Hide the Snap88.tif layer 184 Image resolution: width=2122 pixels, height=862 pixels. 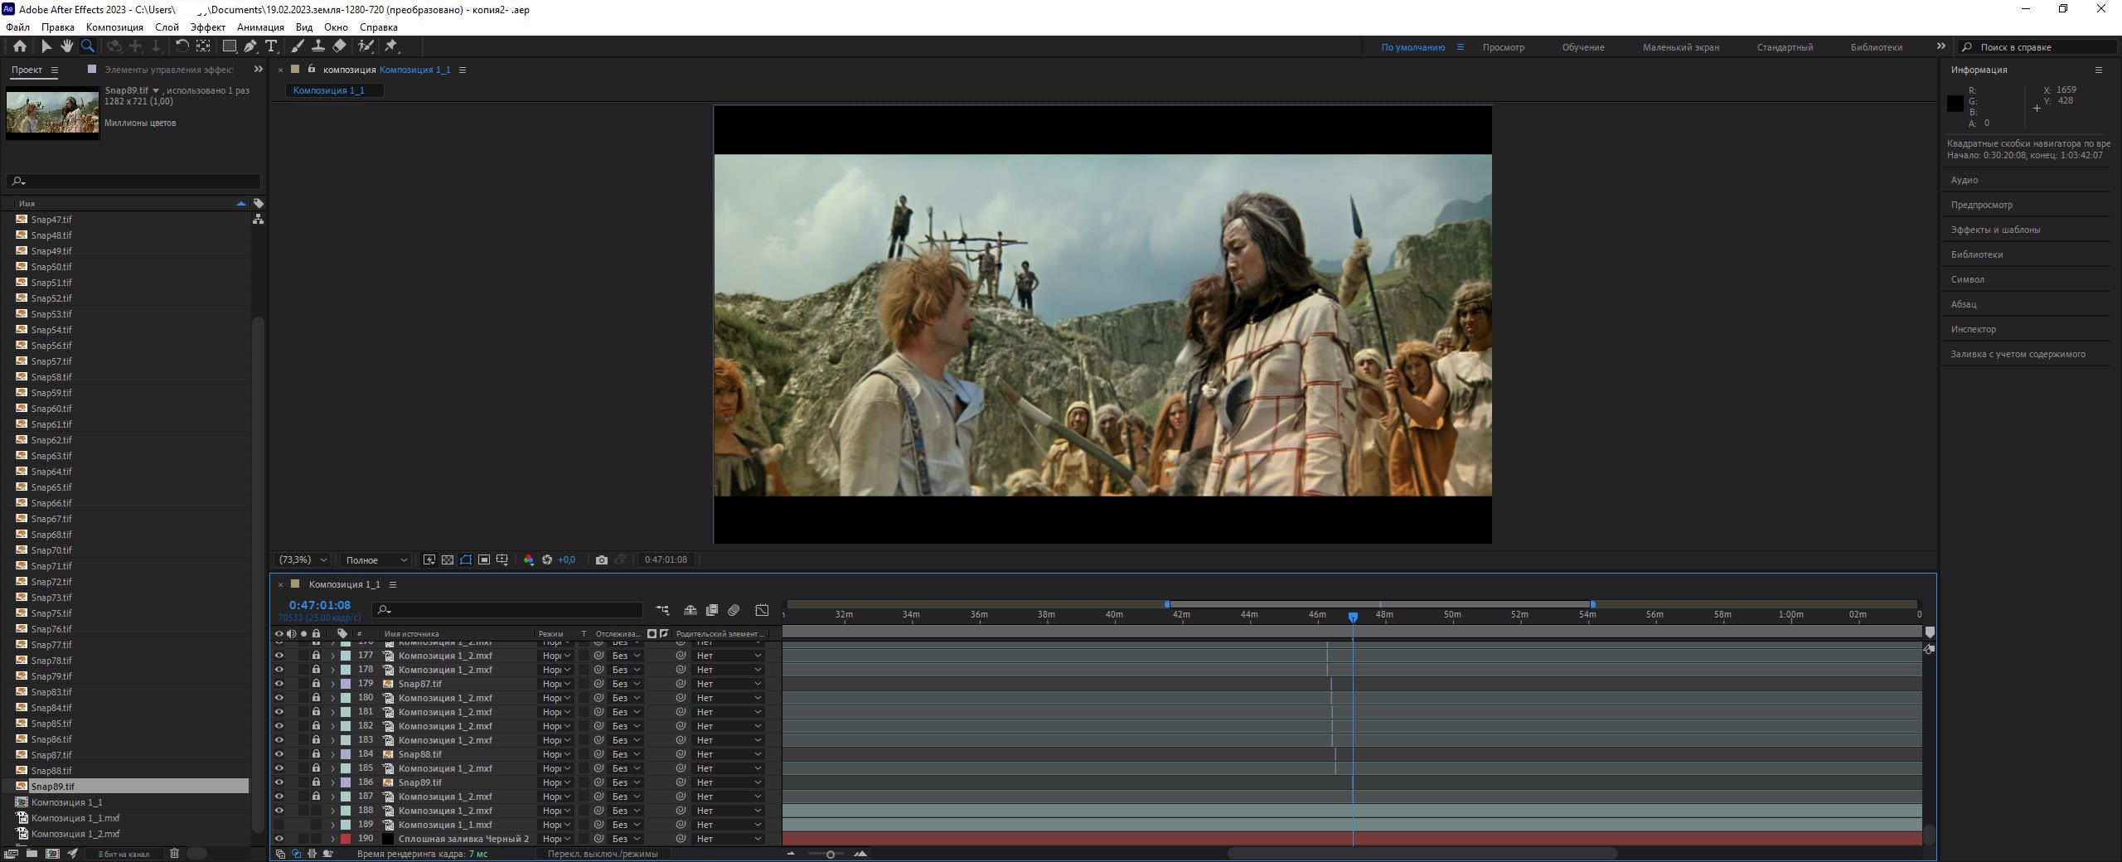pos(279,754)
